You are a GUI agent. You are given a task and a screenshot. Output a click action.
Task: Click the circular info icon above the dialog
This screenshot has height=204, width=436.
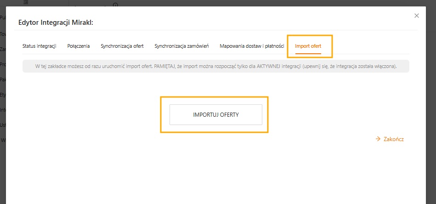(x=115, y=4)
